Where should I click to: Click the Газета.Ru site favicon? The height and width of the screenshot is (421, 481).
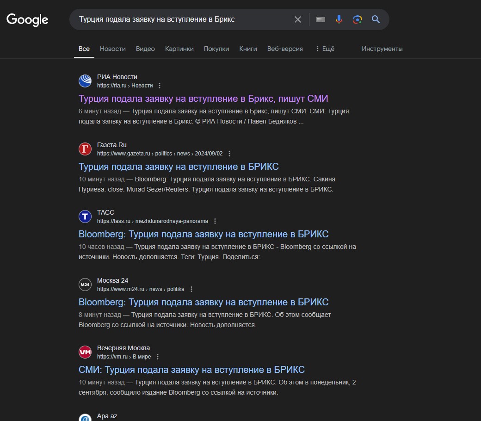click(85, 149)
